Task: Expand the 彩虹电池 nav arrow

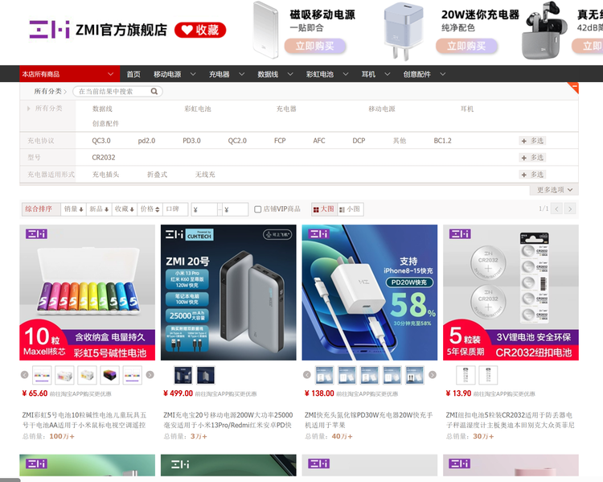Action: (x=346, y=74)
